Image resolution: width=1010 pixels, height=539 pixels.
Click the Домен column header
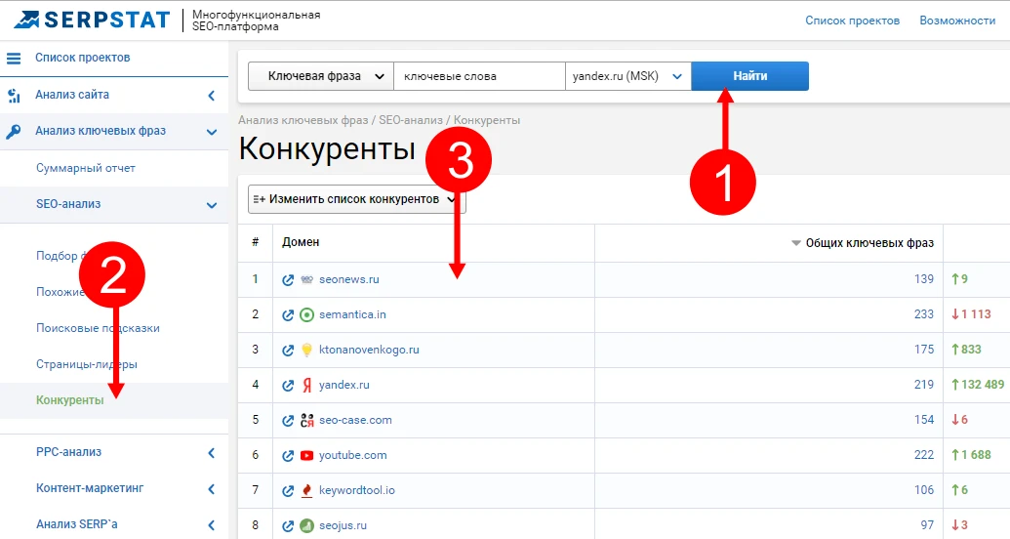[x=301, y=242]
